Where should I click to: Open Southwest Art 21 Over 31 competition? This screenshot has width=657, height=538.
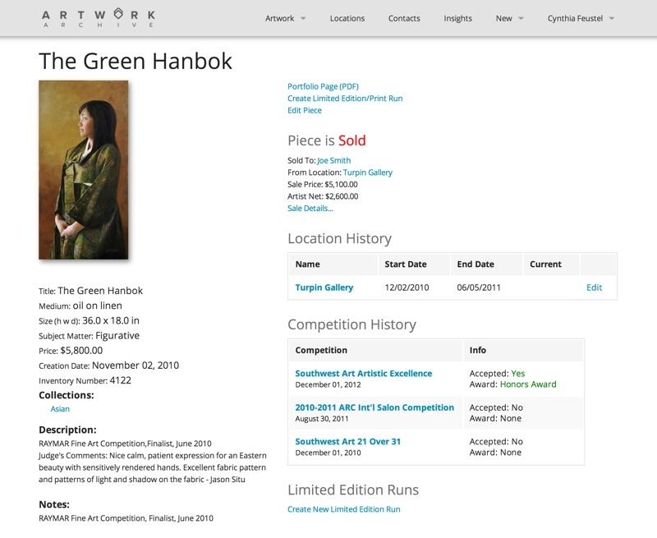coord(347,441)
